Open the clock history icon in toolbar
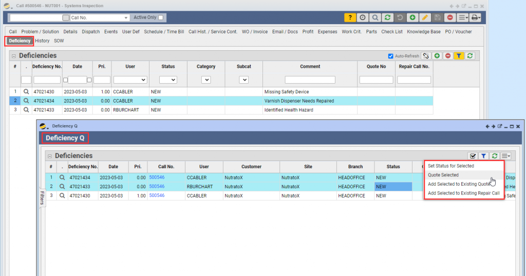 (x=363, y=17)
